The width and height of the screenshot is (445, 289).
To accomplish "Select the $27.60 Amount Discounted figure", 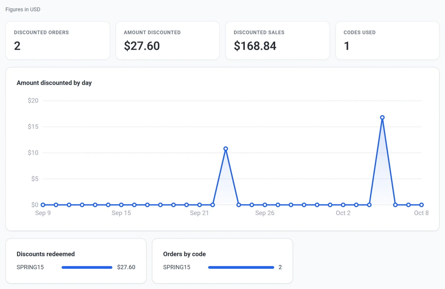I will point(142,46).
